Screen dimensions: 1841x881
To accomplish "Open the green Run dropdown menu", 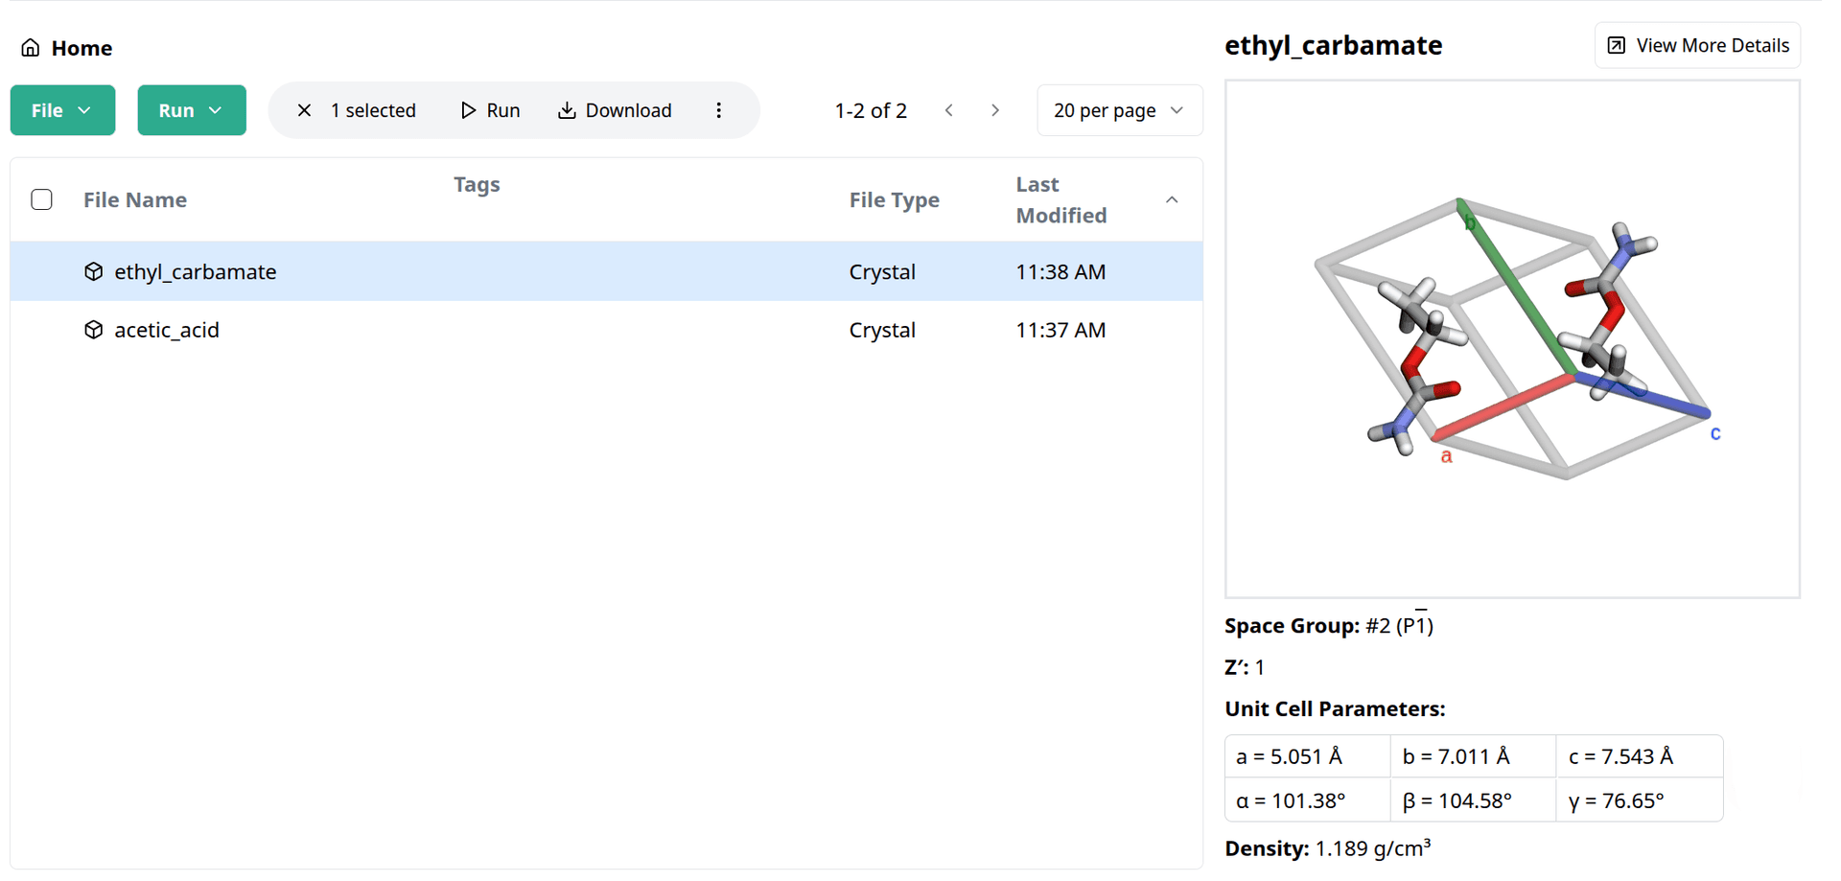I will click(x=191, y=110).
